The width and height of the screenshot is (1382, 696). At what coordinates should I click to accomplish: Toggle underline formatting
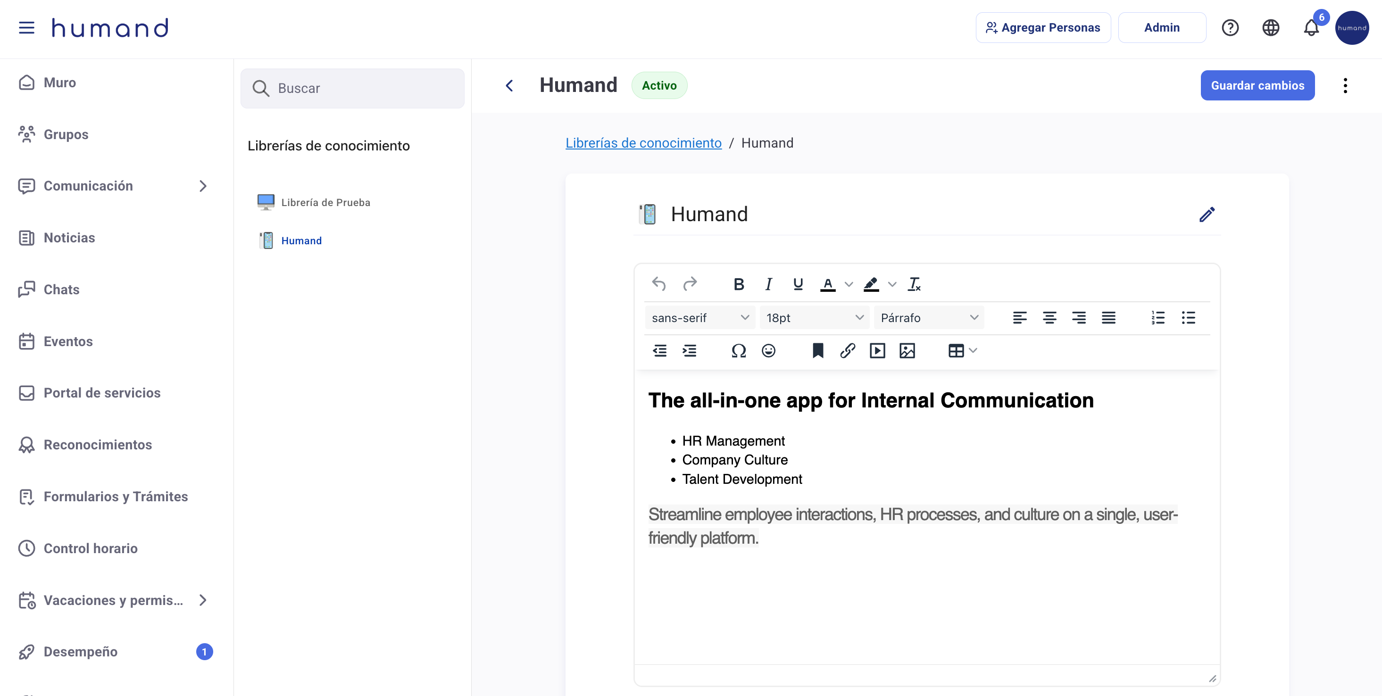click(x=798, y=284)
